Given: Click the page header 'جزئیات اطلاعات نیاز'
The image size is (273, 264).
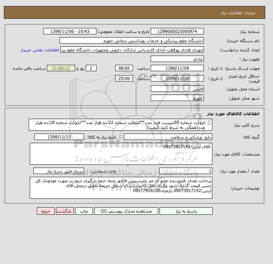Looking at the screenshot, I should click(238, 13).
